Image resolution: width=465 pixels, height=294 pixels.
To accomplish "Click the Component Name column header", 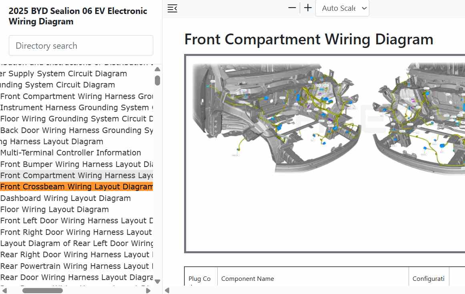I will click(248, 278).
